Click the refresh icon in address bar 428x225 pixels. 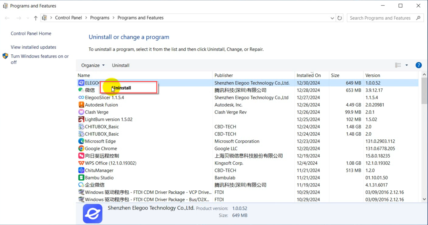coord(339,18)
